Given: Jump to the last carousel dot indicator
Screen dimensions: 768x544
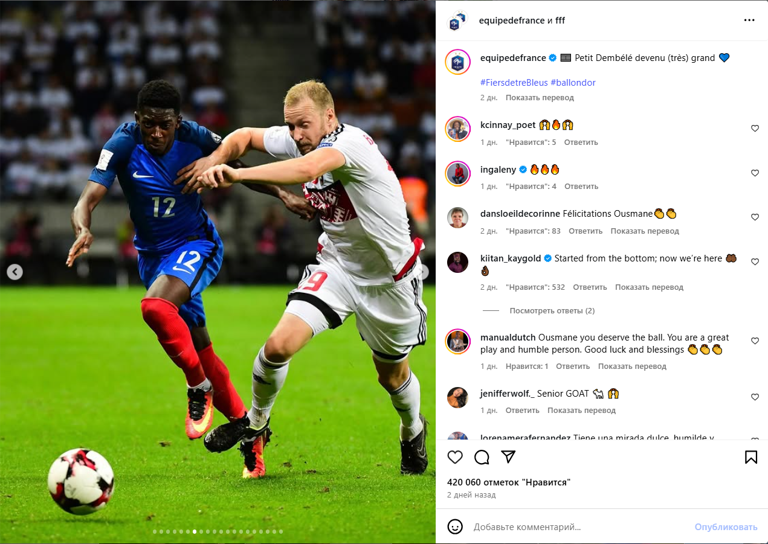Looking at the screenshot, I should click(280, 532).
